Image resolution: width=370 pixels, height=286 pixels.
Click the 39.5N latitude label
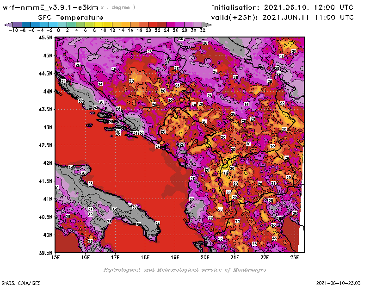(45, 253)
